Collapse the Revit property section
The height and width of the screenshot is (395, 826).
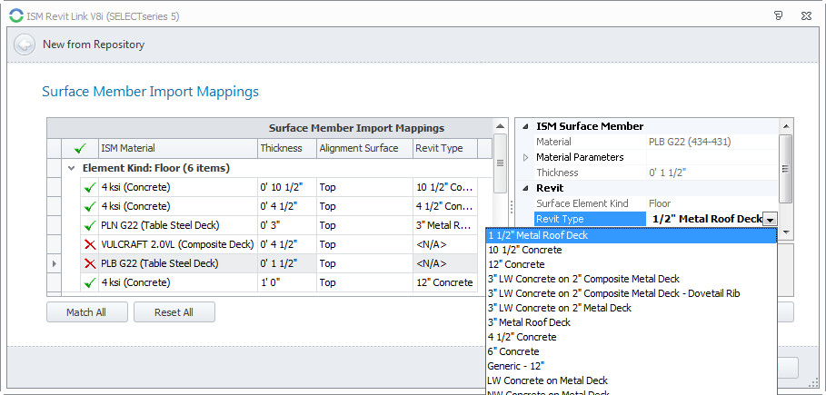pyautogui.click(x=524, y=188)
